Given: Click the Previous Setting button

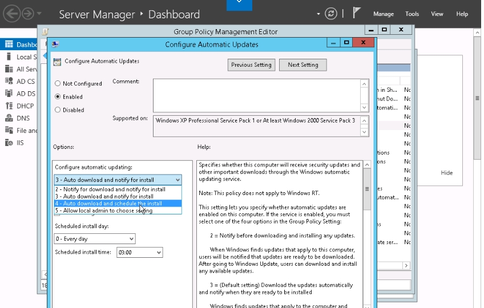Looking at the screenshot, I should [x=251, y=65].
